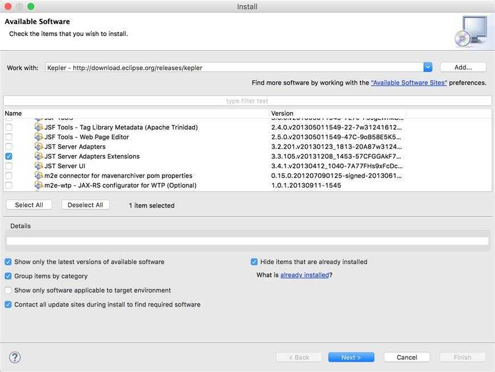Click the Cancel button
Screen dimensions: 495x372
tap(407, 357)
